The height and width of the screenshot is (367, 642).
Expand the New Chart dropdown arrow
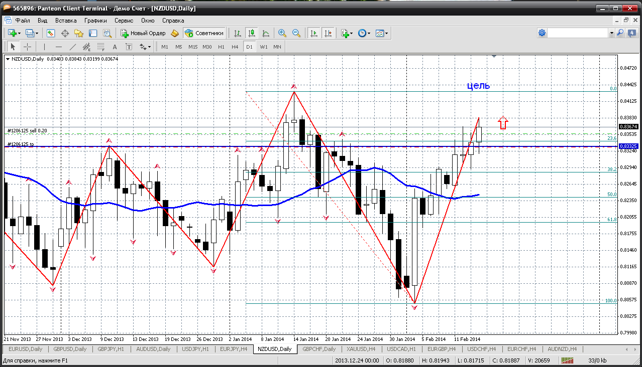pyautogui.click(x=20, y=33)
